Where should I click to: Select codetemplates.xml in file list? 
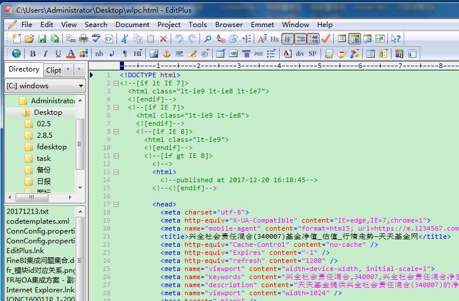37,221
